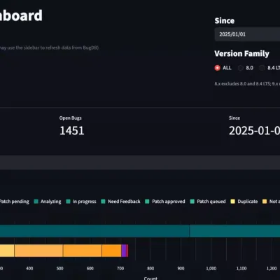
Task: Click the Open Bugs value 1451
Action: (72, 130)
